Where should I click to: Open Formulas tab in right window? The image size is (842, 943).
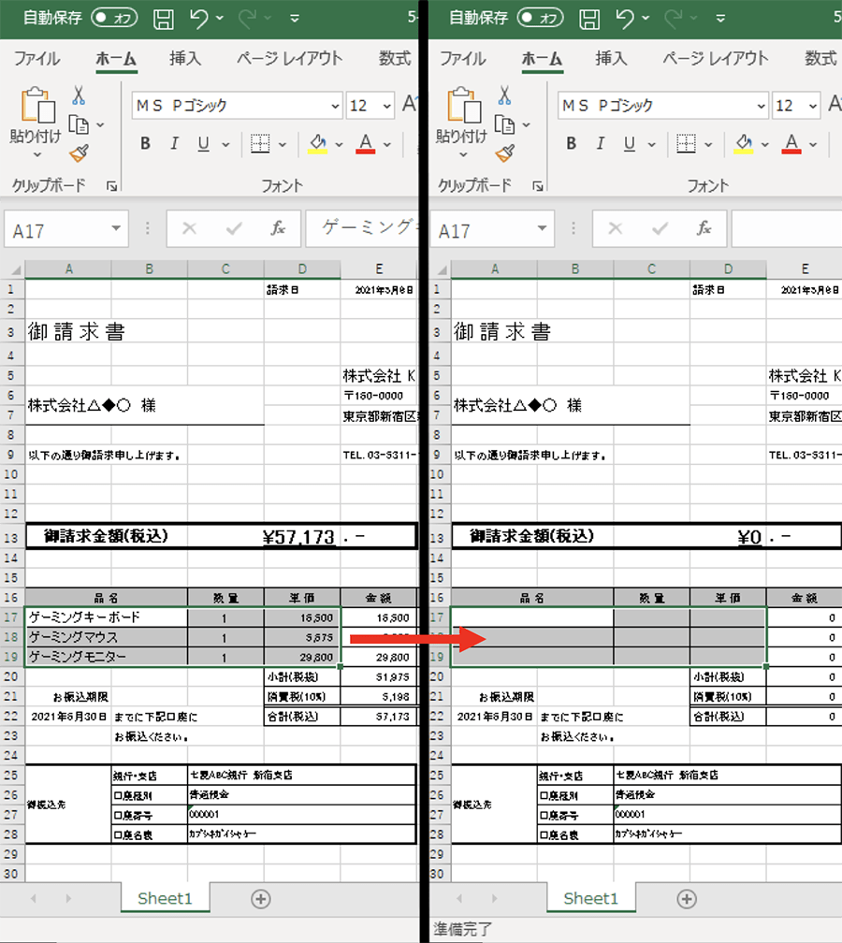(x=820, y=58)
